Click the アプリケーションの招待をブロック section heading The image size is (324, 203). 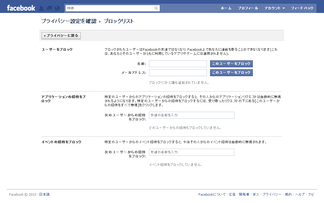(63, 99)
